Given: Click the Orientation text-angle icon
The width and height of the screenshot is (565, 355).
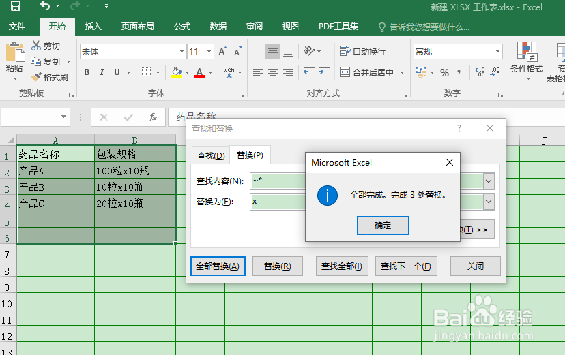Looking at the screenshot, I should coord(309,50).
